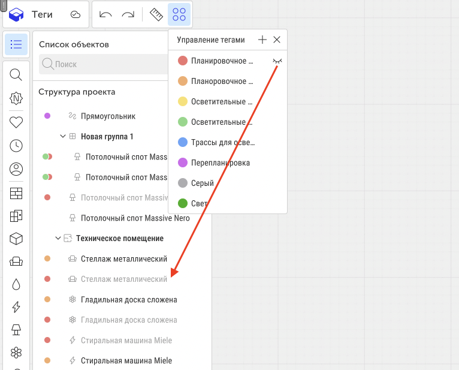The width and height of the screenshot is (459, 370).
Task: Click the redo arrow in top toolbar
Action: (128, 14)
